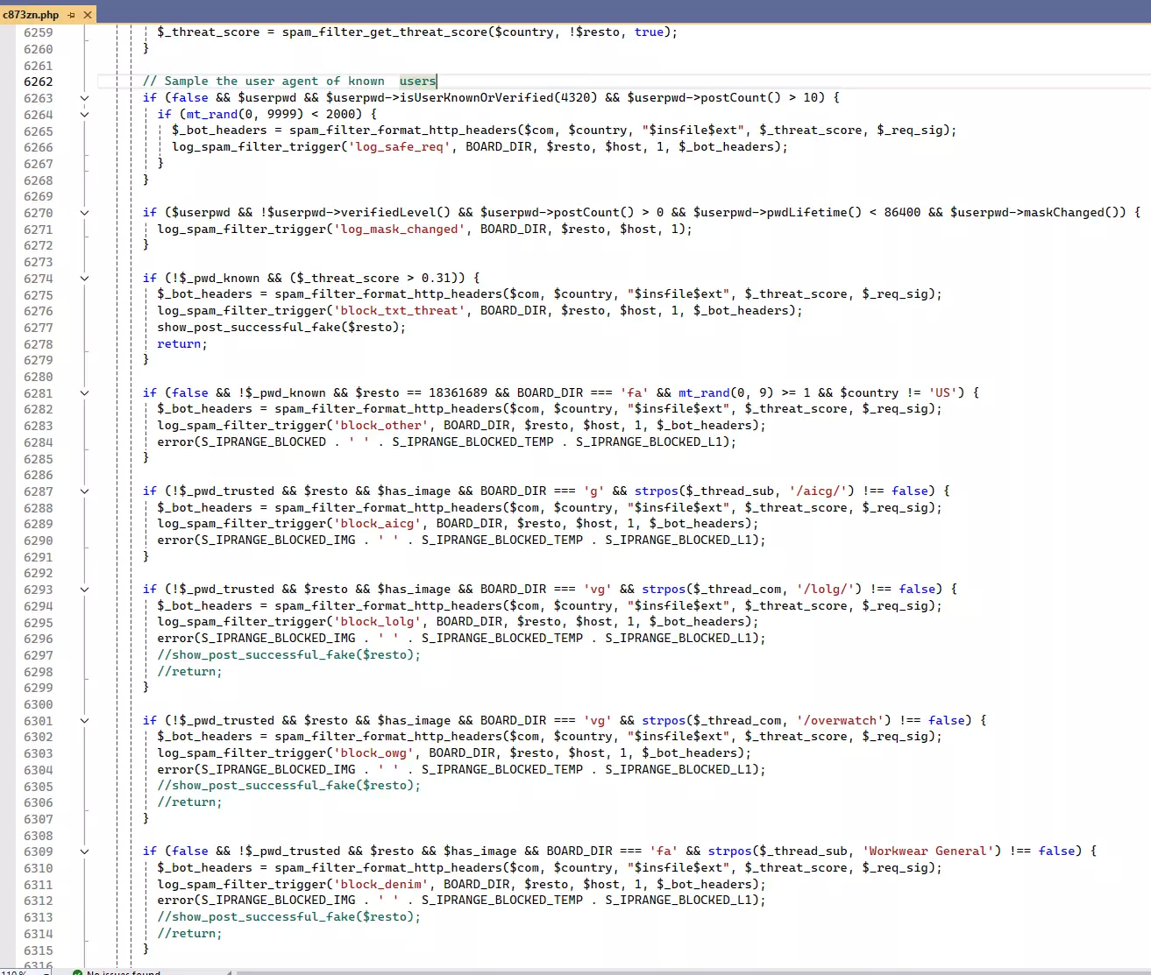Collapse the code block at line 6263
1151x975 pixels.
84,98
